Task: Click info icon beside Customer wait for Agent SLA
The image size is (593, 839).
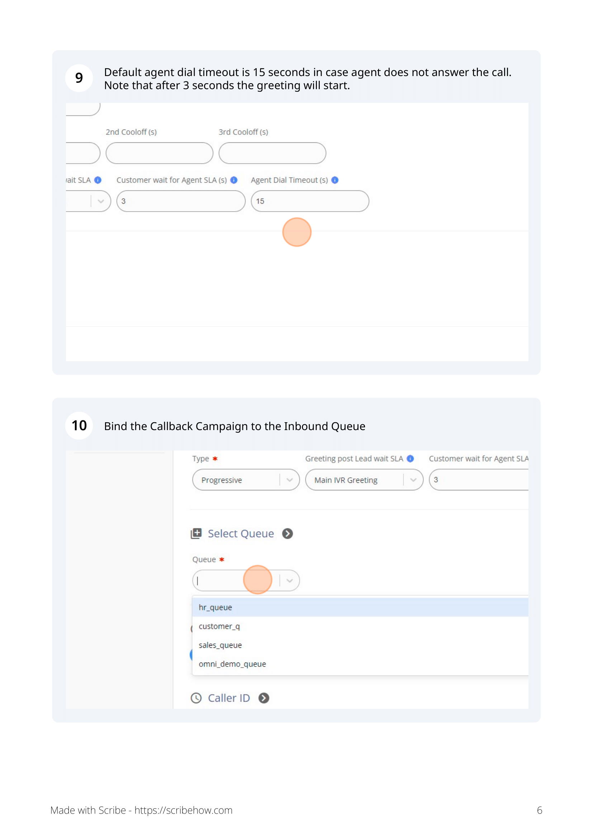Action: pyautogui.click(x=234, y=180)
